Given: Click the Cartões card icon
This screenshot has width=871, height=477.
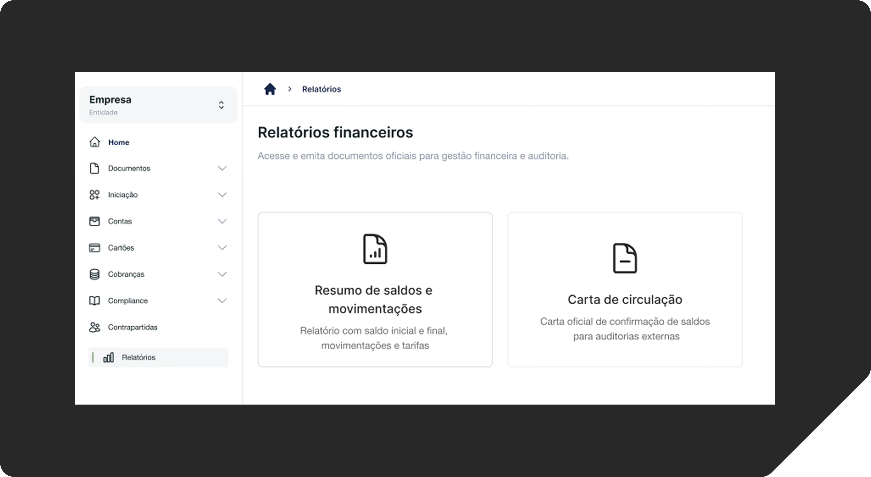Looking at the screenshot, I should (x=94, y=248).
